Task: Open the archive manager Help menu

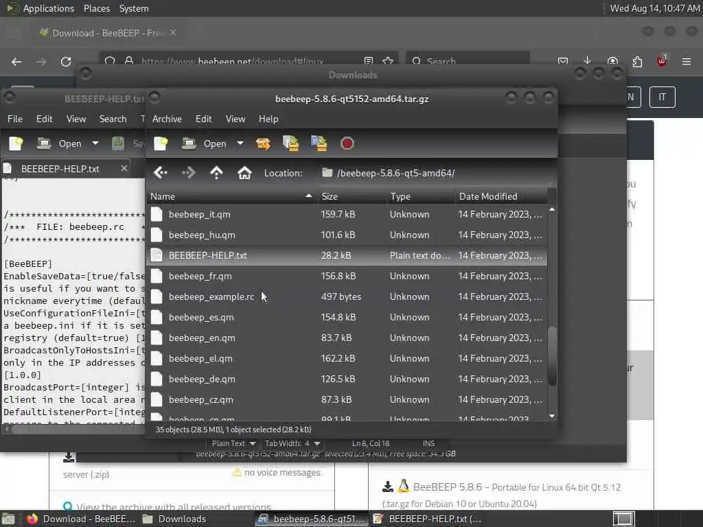Action: [268, 119]
